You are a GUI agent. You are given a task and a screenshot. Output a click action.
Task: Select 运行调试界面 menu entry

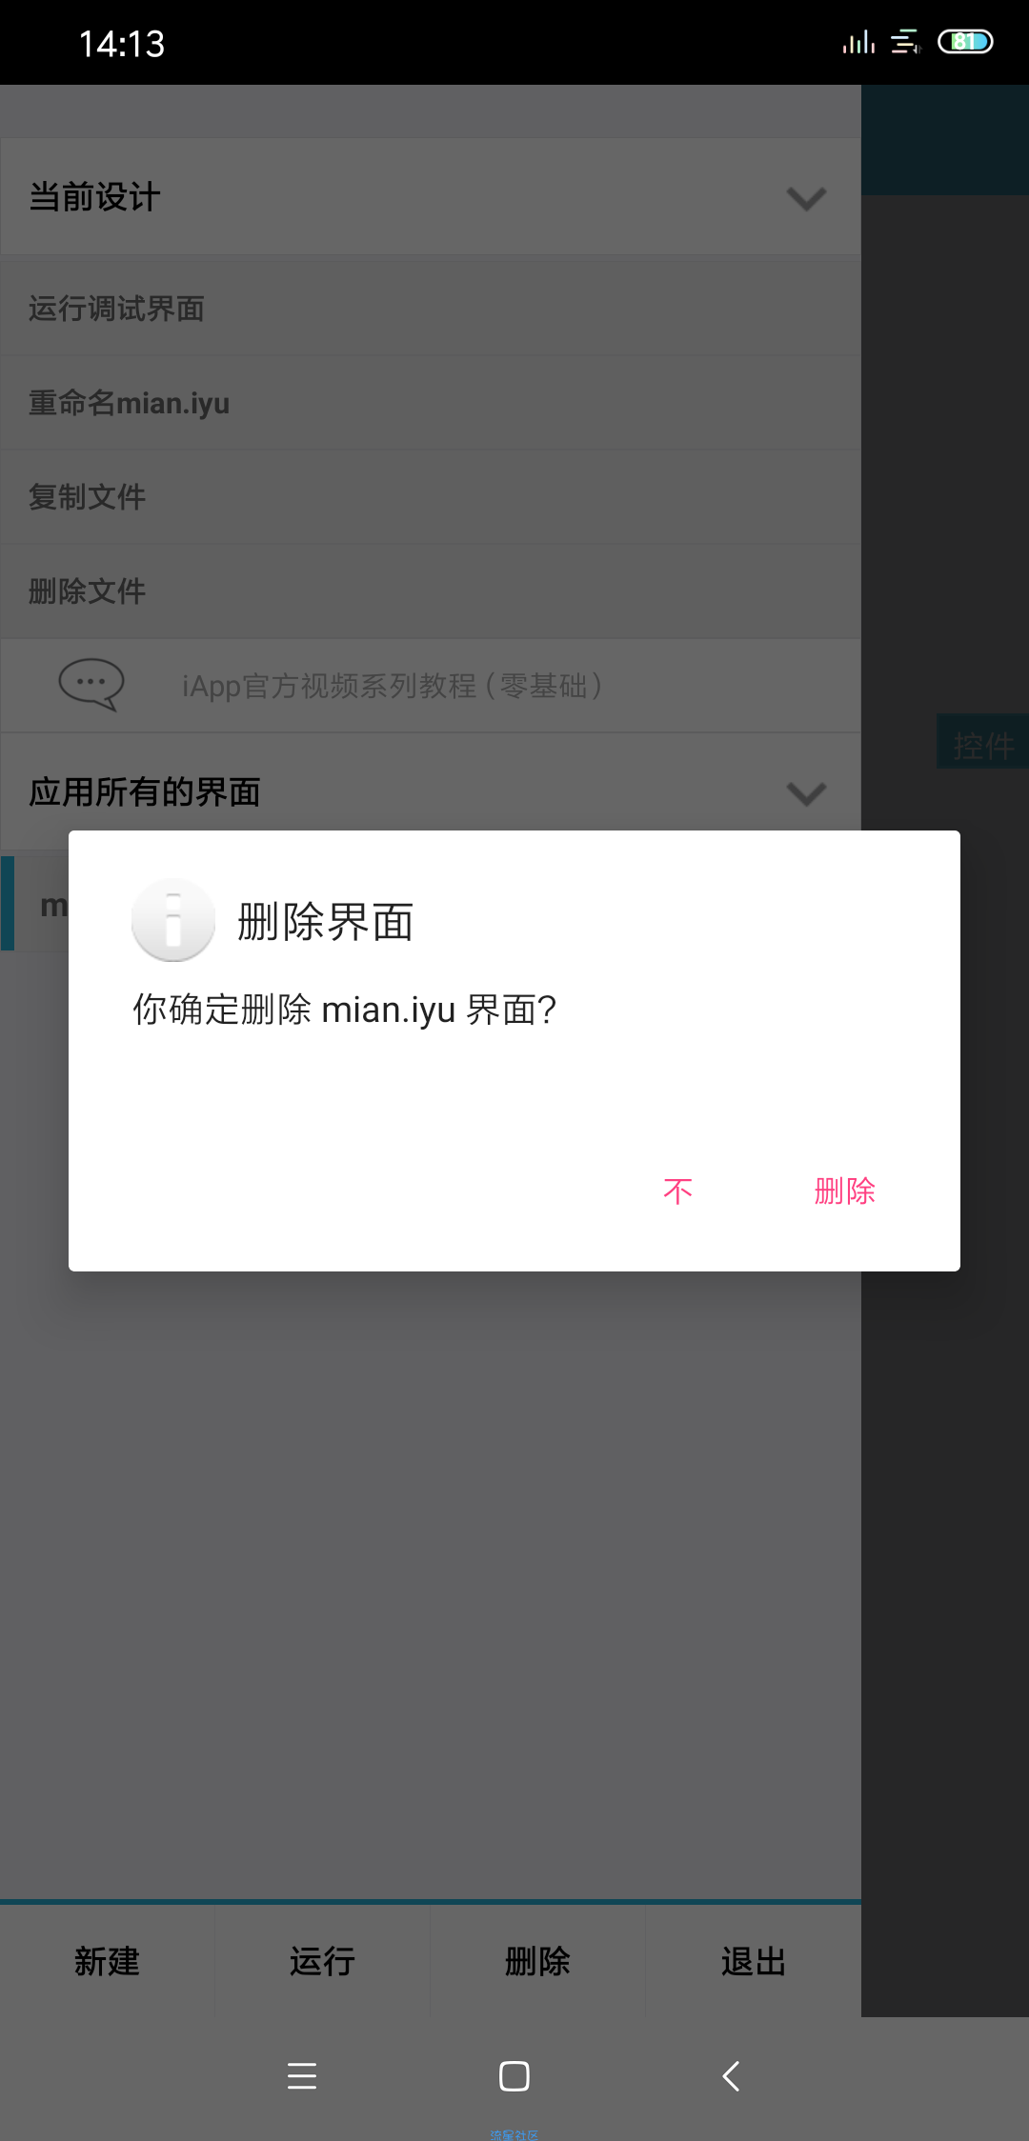tap(431, 309)
